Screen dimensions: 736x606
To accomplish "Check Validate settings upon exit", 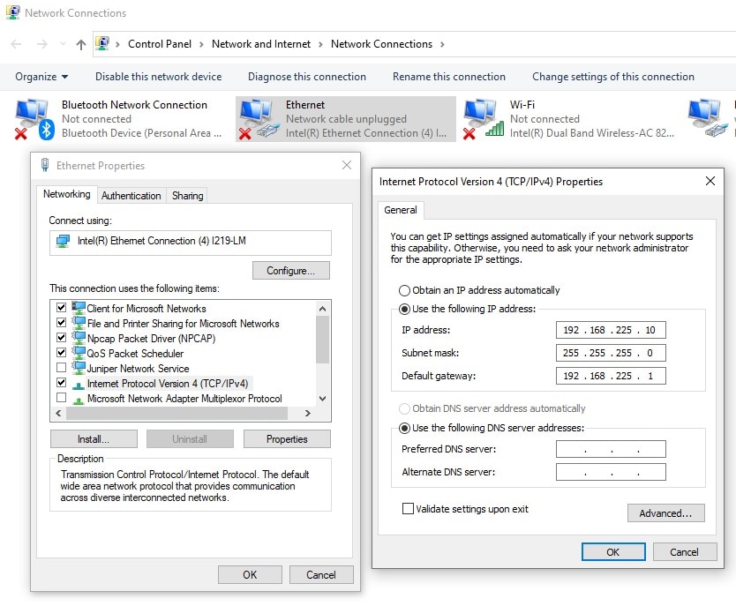I will pos(408,509).
